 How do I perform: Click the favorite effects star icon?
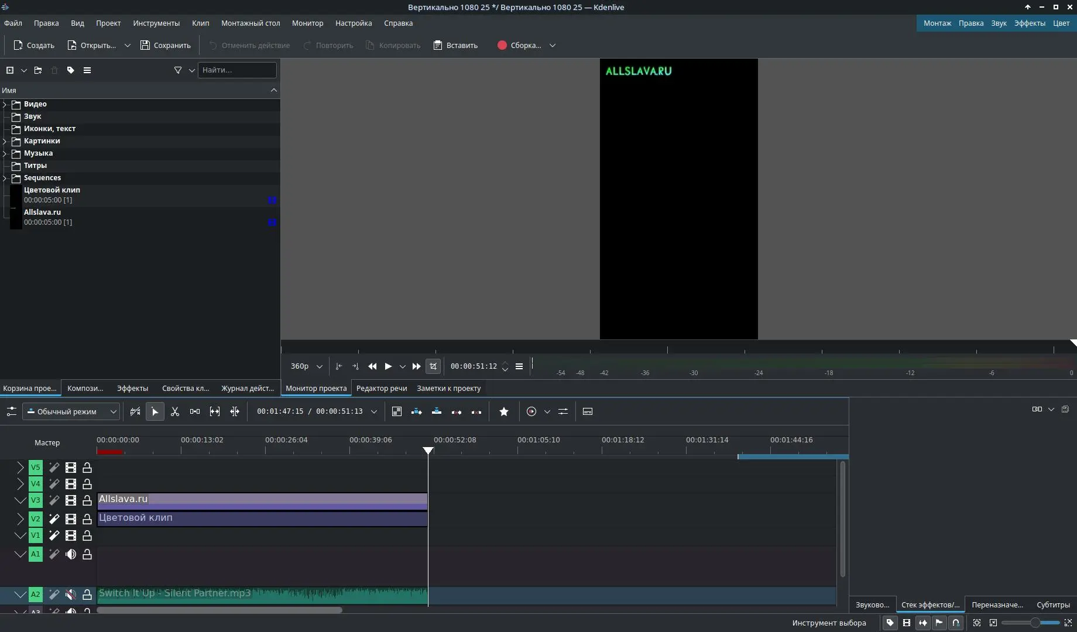(504, 411)
